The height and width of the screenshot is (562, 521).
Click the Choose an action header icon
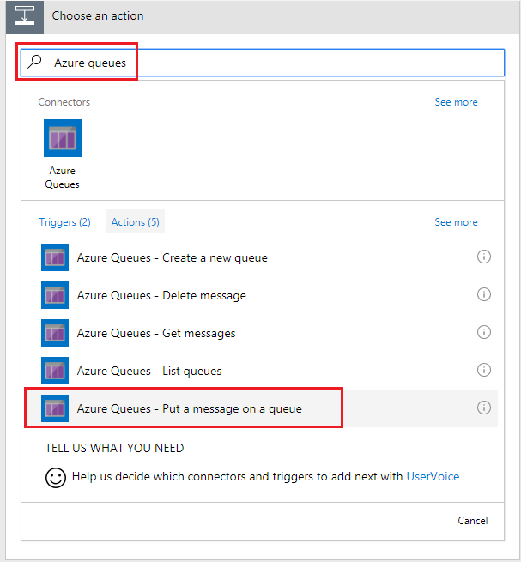25,17
